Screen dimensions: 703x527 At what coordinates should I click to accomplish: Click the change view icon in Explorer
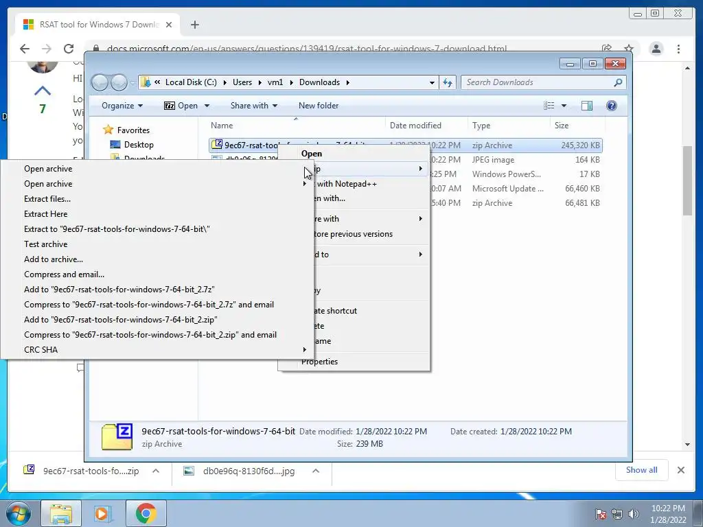click(x=549, y=106)
